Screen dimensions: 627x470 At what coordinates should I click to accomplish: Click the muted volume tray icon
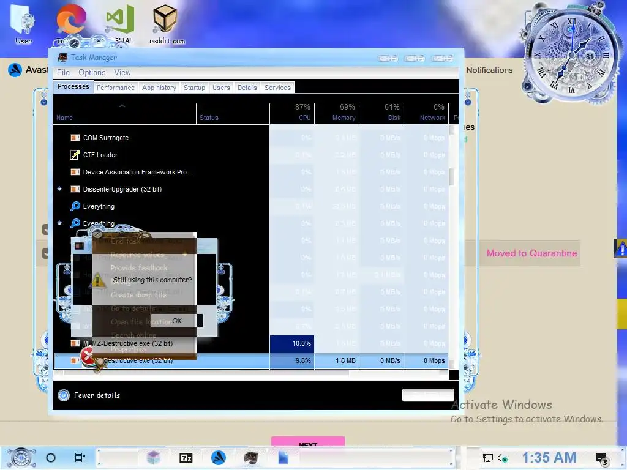[502, 458]
